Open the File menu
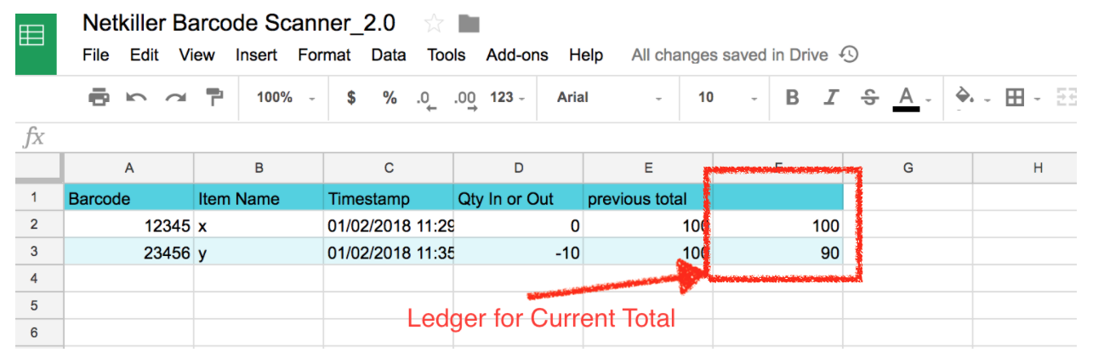This screenshot has width=1104, height=364. 95,54
